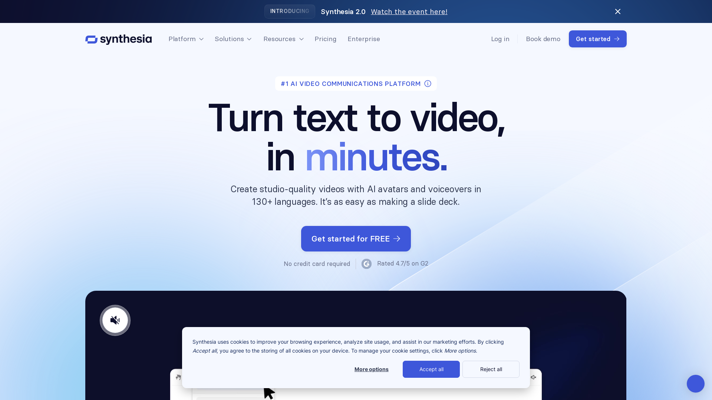Screen dimensions: 712x400
Task: Click Accept all cookies toggle
Action: (x=431, y=369)
